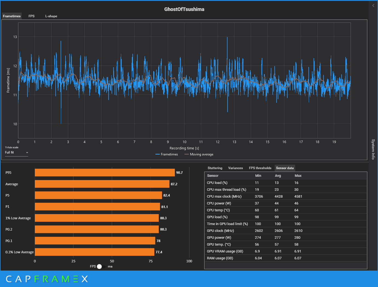Click the CAPFRAMEX logo in footer
The height and width of the screenshot is (287, 378).
tap(47, 279)
